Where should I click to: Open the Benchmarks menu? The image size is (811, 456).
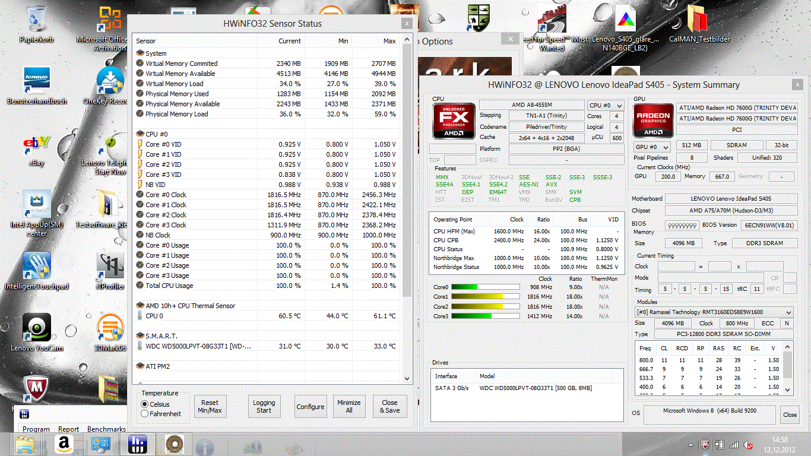(106, 429)
